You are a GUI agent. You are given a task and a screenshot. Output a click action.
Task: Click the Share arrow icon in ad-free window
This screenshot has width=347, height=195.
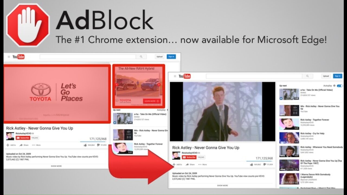[188, 164]
